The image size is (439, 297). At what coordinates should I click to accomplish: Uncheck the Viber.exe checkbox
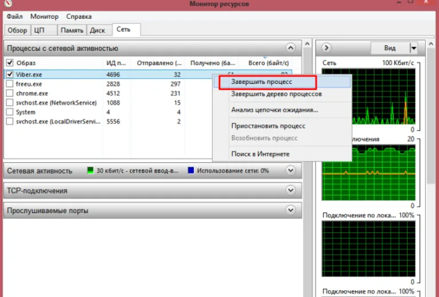click(x=10, y=74)
